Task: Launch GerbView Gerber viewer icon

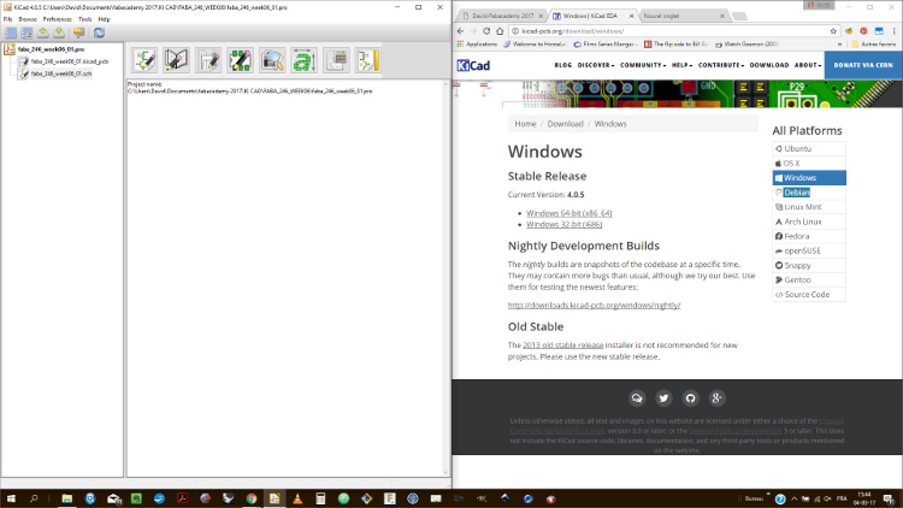Action: (272, 60)
